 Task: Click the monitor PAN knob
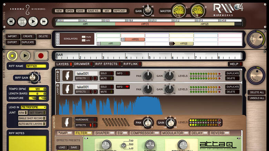click(148, 123)
